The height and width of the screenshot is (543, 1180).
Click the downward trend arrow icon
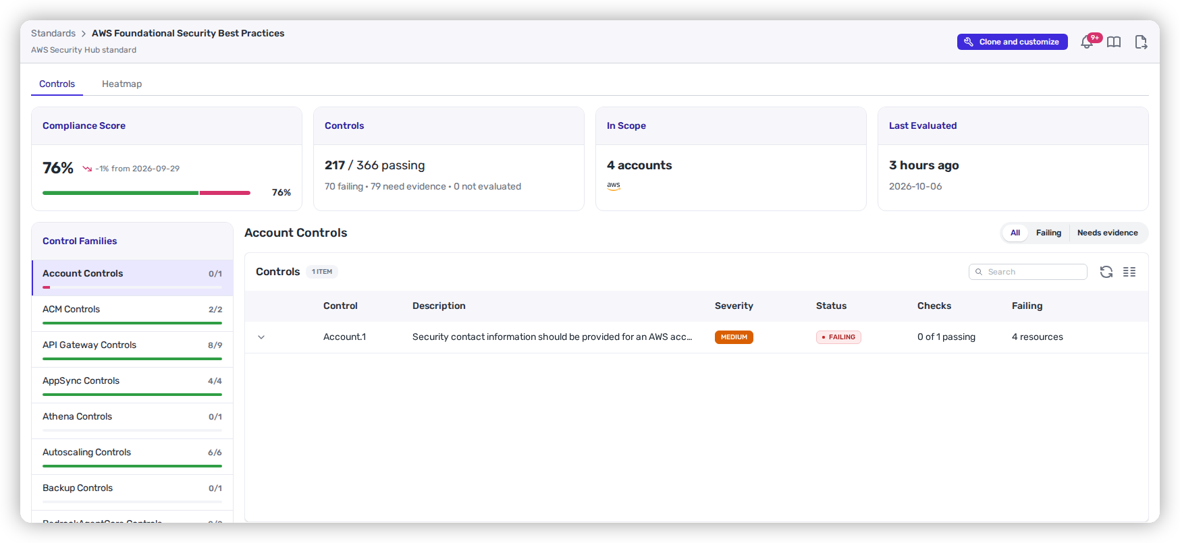pyautogui.click(x=87, y=169)
